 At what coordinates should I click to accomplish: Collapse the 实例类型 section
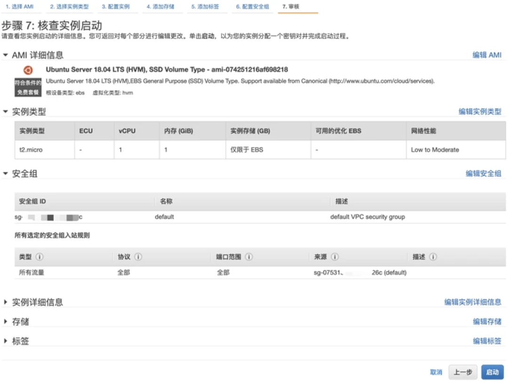coord(5,111)
